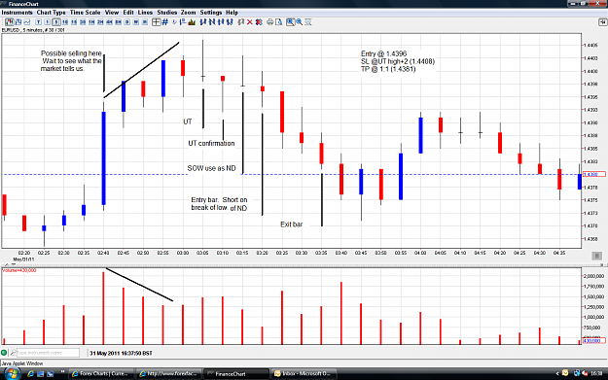Switch to daily (D) time scale

126,22
